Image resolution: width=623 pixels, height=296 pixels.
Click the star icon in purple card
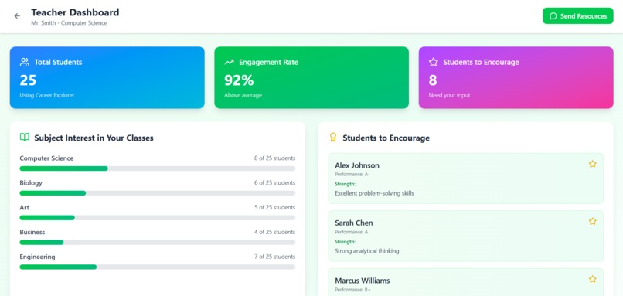point(434,62)
